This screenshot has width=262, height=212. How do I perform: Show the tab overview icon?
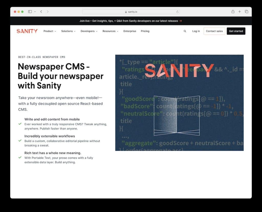click(x=246, y=12)
